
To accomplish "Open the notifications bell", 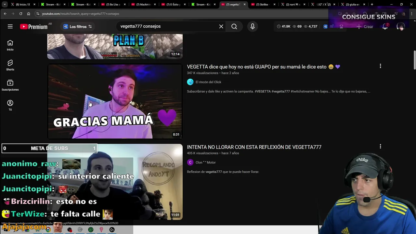I will [x=385, y=26].
